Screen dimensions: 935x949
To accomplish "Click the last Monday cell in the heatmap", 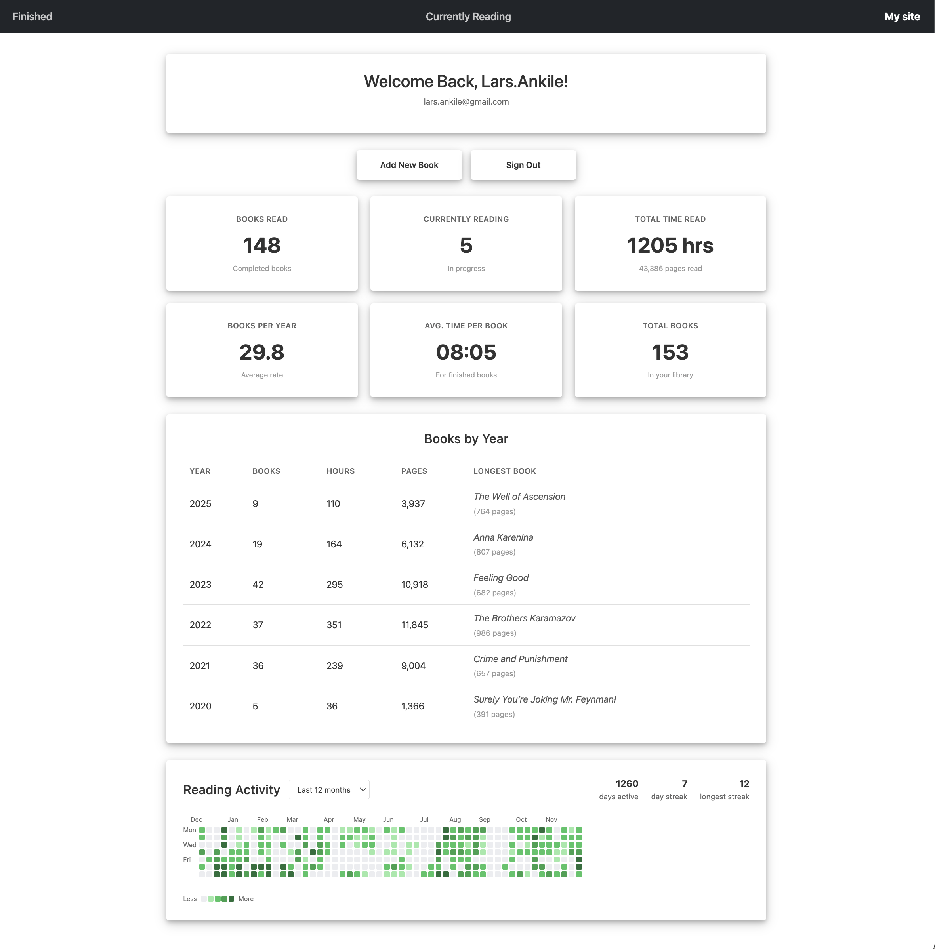I will [x=578, y=830].
